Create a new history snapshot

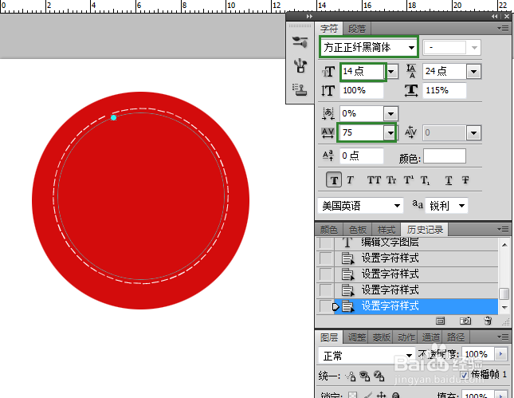[465, 321]
